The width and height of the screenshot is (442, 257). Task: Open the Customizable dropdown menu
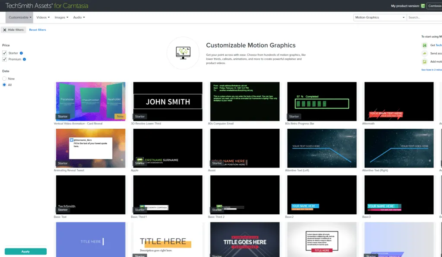[x=20, y=17]
